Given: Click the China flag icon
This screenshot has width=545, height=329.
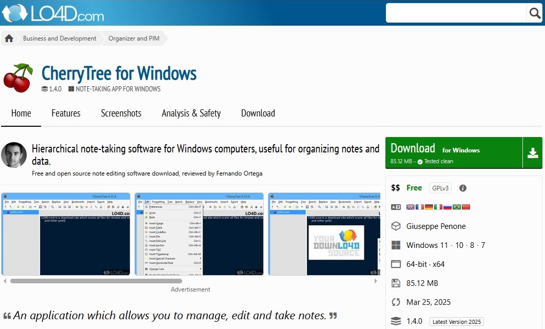Looking at the screenshot, I should coord(466,207).
